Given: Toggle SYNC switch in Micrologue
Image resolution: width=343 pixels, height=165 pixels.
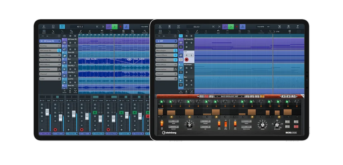Looking at the screenshot, I should (x=235, y=124).
